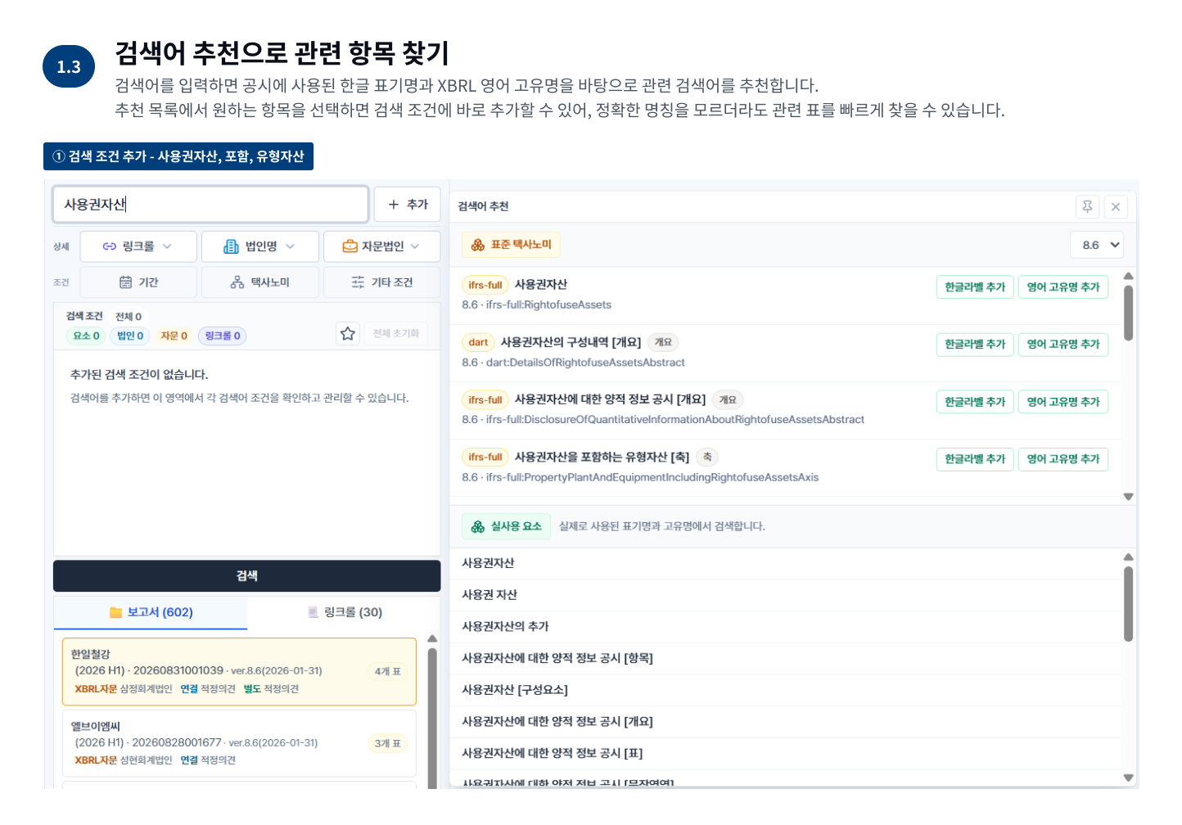Image resolution: width=1182 pixels, height=825 pixels.
Task: Click the 전체 초기화 reset button
Action: coord(396,334)
